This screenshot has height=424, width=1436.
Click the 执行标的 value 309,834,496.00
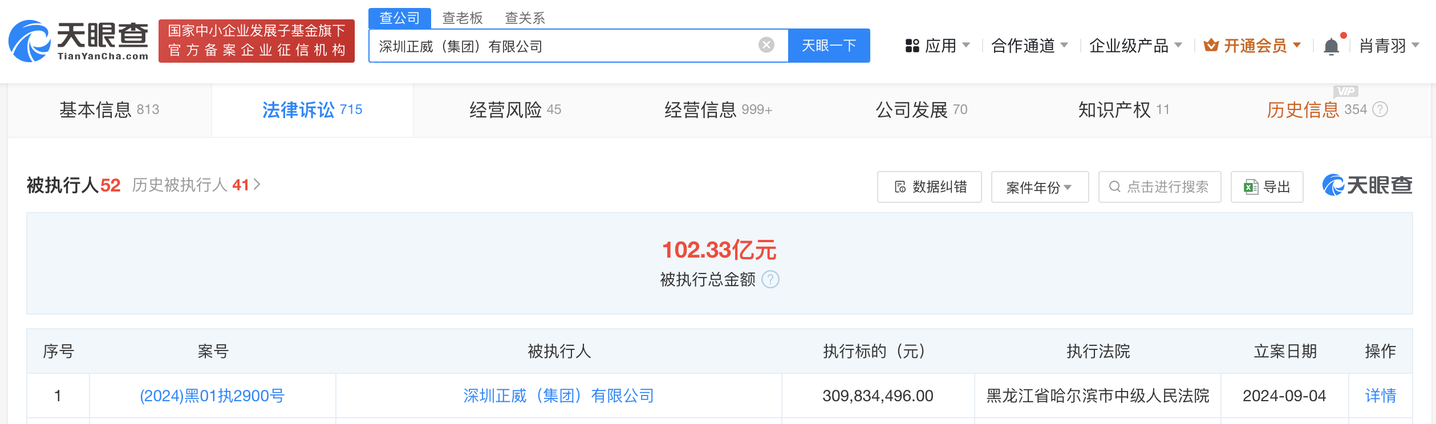coord(878,396)
